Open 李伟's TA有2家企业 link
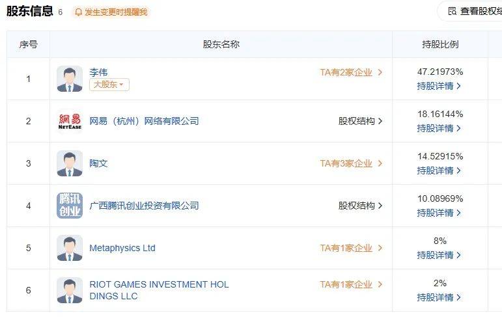Image resolution: width=502 pixels, height=324 pixels. 351,73
